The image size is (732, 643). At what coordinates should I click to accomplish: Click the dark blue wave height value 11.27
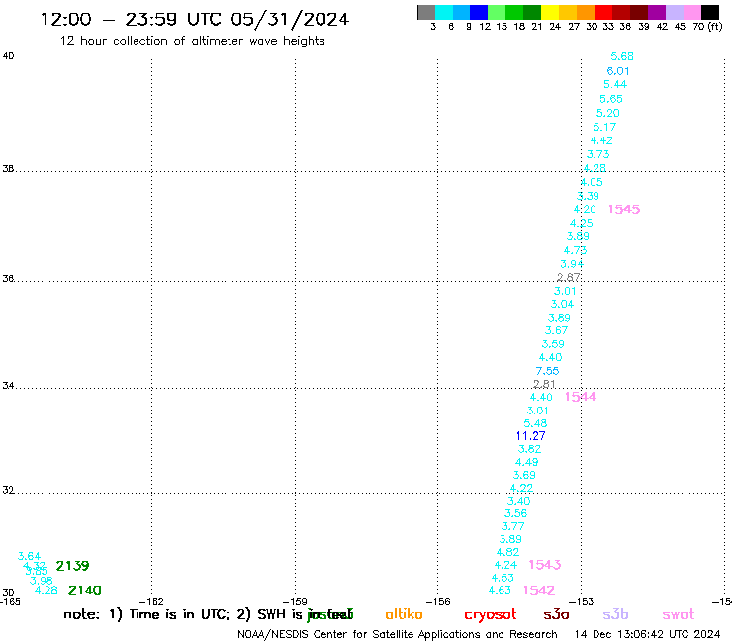pos(531,436)
